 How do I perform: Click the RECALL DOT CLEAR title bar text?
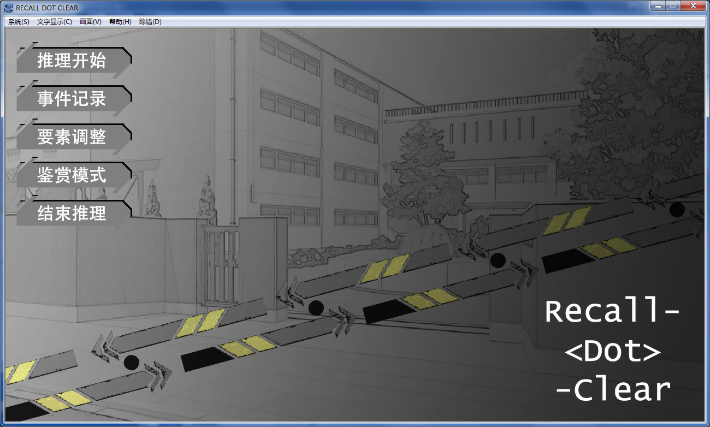(x=47, y=8)
